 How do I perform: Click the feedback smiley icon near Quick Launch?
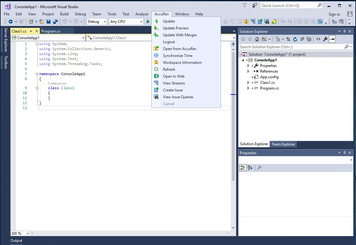pos(255,5)
